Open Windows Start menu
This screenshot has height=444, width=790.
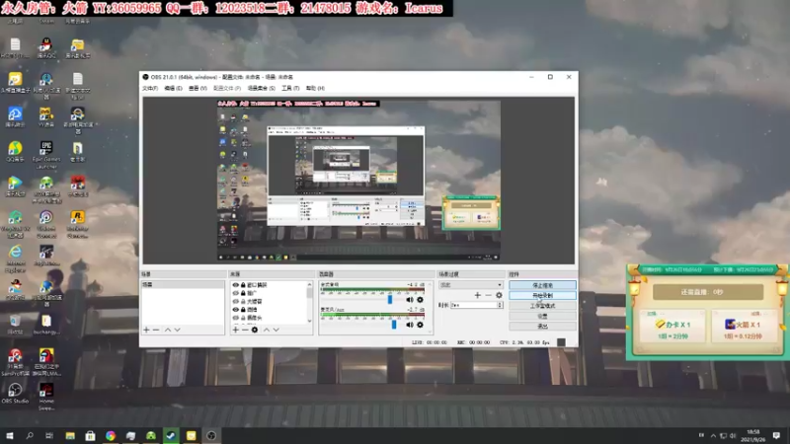tap(10, 435)
